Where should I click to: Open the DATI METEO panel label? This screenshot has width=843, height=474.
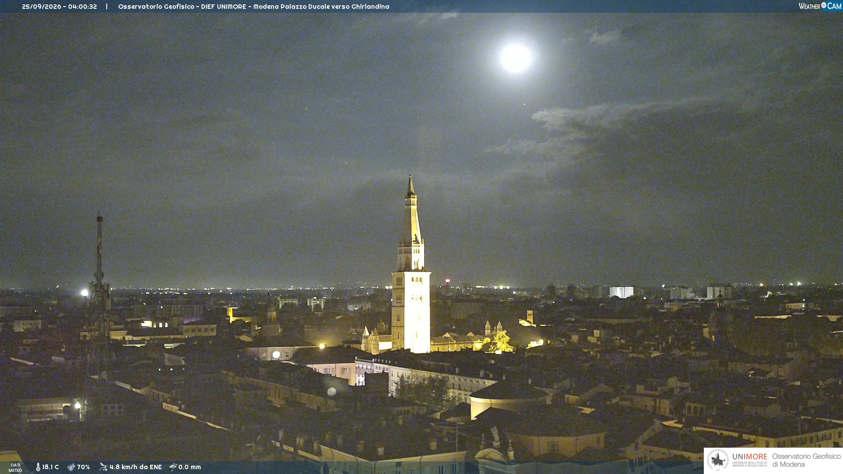click(15, 468)
